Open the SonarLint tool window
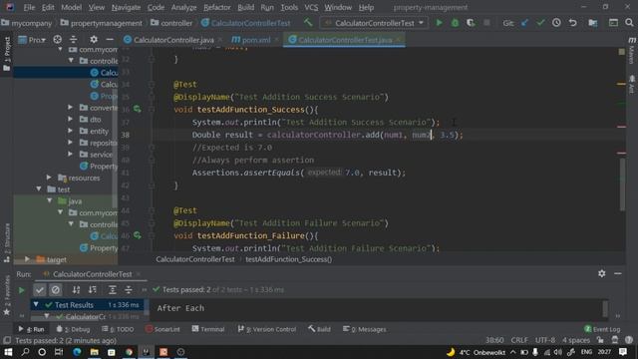Image resolution: width=638 pixels, height=359 pixels. pyautogui.click(x=162, y=329)
